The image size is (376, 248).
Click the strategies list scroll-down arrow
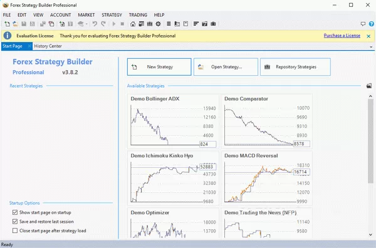click(370, 235)
